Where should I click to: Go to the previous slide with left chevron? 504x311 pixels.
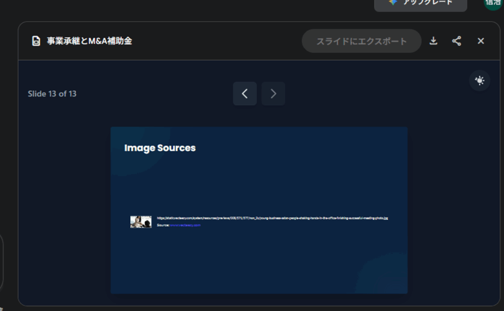245,93
